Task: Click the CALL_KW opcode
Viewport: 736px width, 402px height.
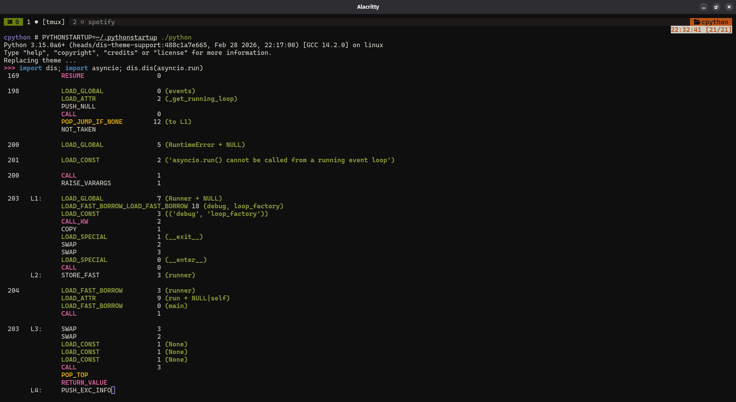Action: pos(75,221)
